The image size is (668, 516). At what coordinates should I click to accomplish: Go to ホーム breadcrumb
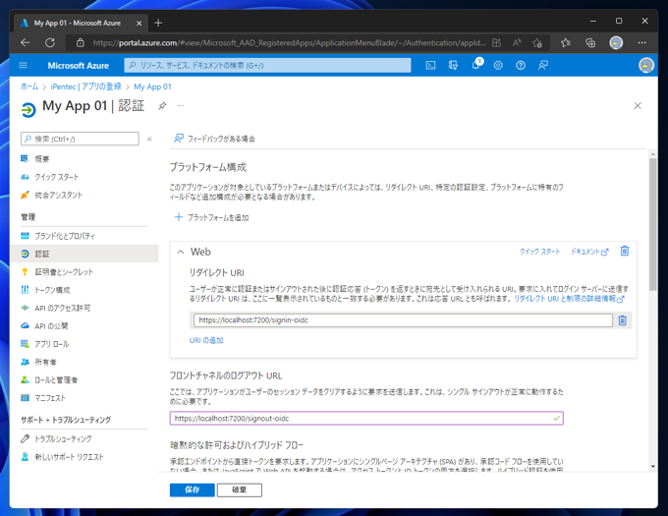coord(29,86)
